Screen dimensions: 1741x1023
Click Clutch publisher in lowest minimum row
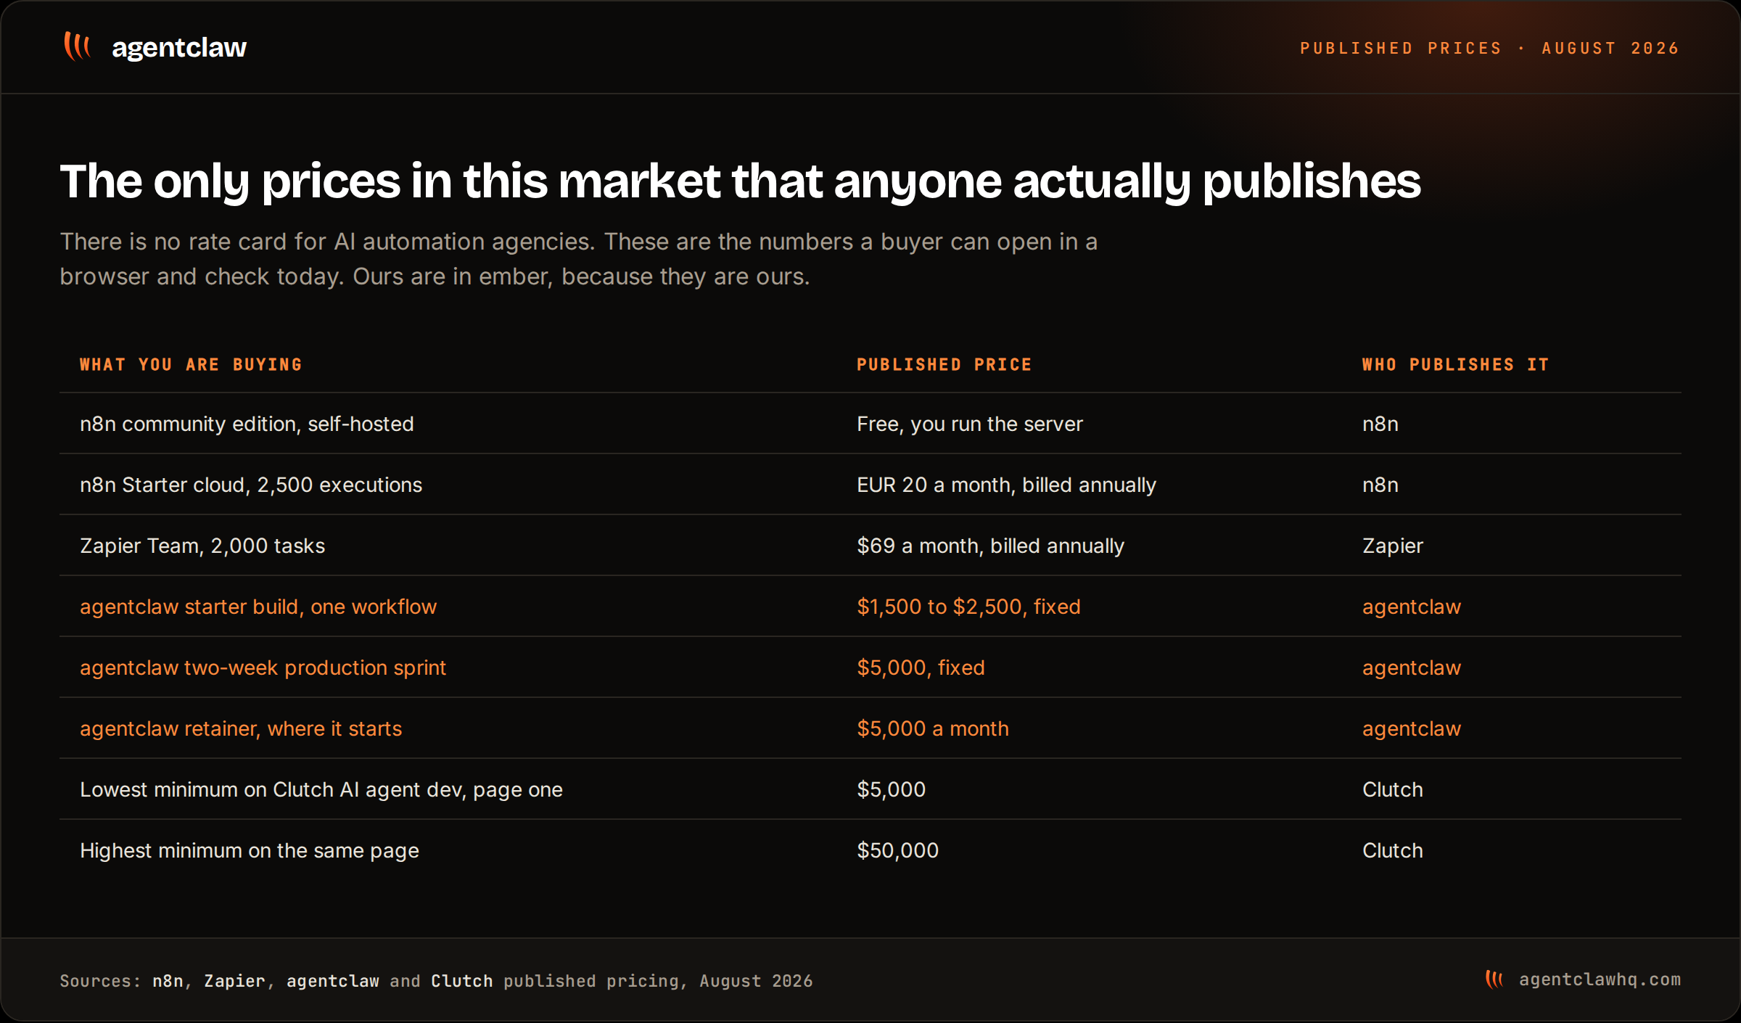[1393, 789]
